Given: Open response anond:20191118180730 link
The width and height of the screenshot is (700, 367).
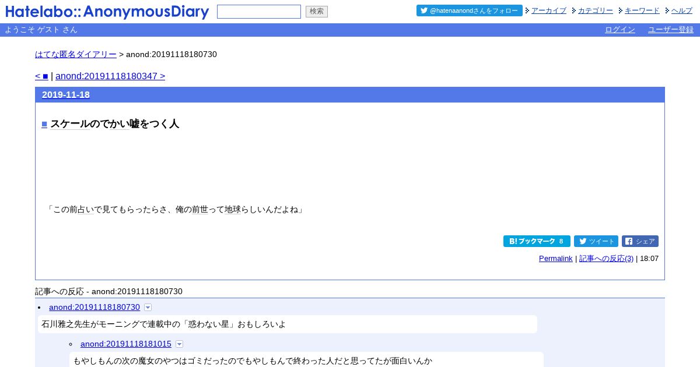Looking at the screenshot, I should pyautogui.click(x=94, y=307).
